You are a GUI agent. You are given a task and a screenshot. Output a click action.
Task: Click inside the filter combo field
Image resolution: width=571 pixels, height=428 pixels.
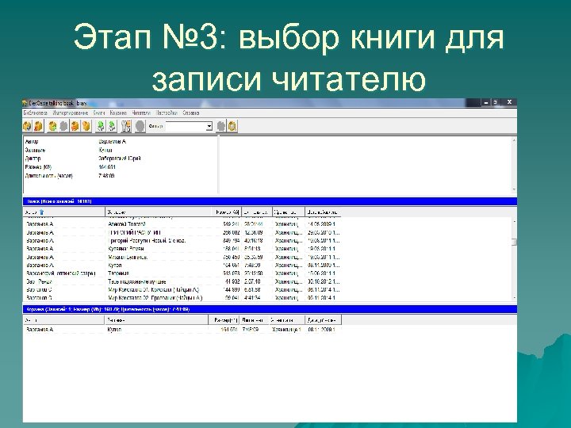186,126
